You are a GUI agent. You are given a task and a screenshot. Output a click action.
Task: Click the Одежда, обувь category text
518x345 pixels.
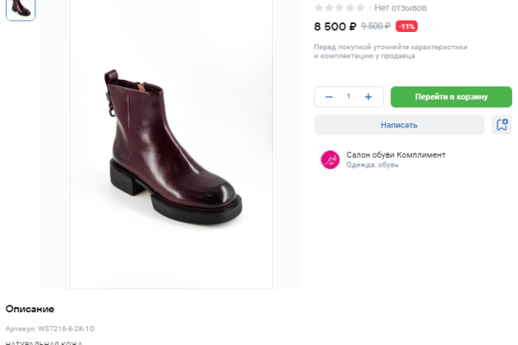(372, 165)
